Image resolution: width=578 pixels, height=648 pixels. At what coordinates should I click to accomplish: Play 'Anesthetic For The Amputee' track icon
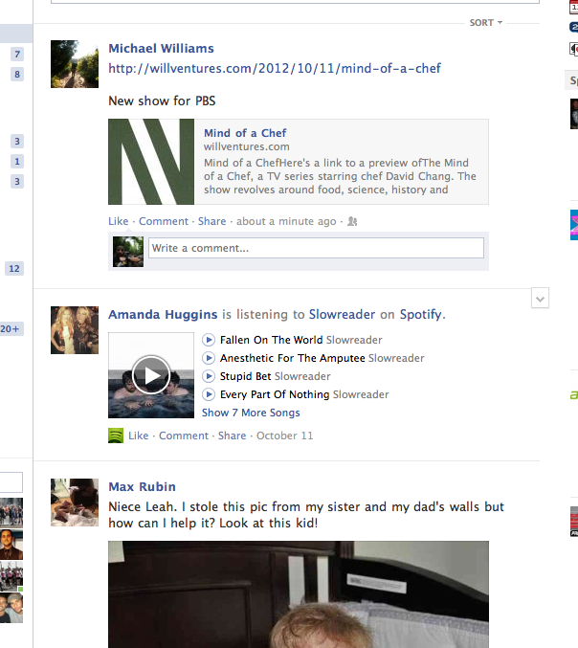(x=209, y=358)
